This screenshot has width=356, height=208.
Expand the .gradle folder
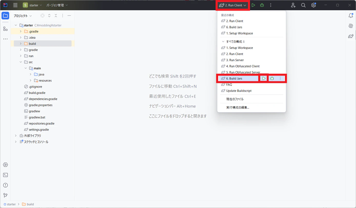pyautogui.click(x=21, y=31)
